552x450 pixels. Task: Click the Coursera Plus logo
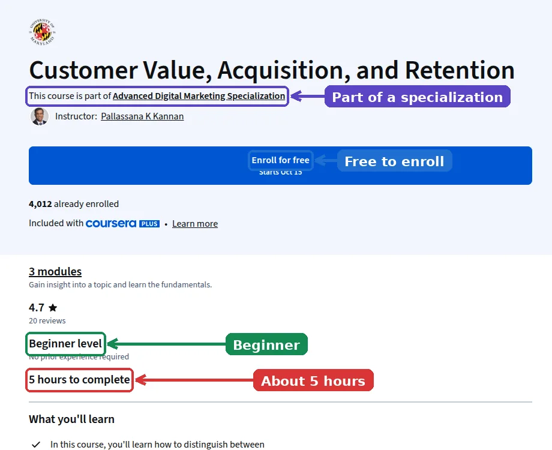point(122,224)
